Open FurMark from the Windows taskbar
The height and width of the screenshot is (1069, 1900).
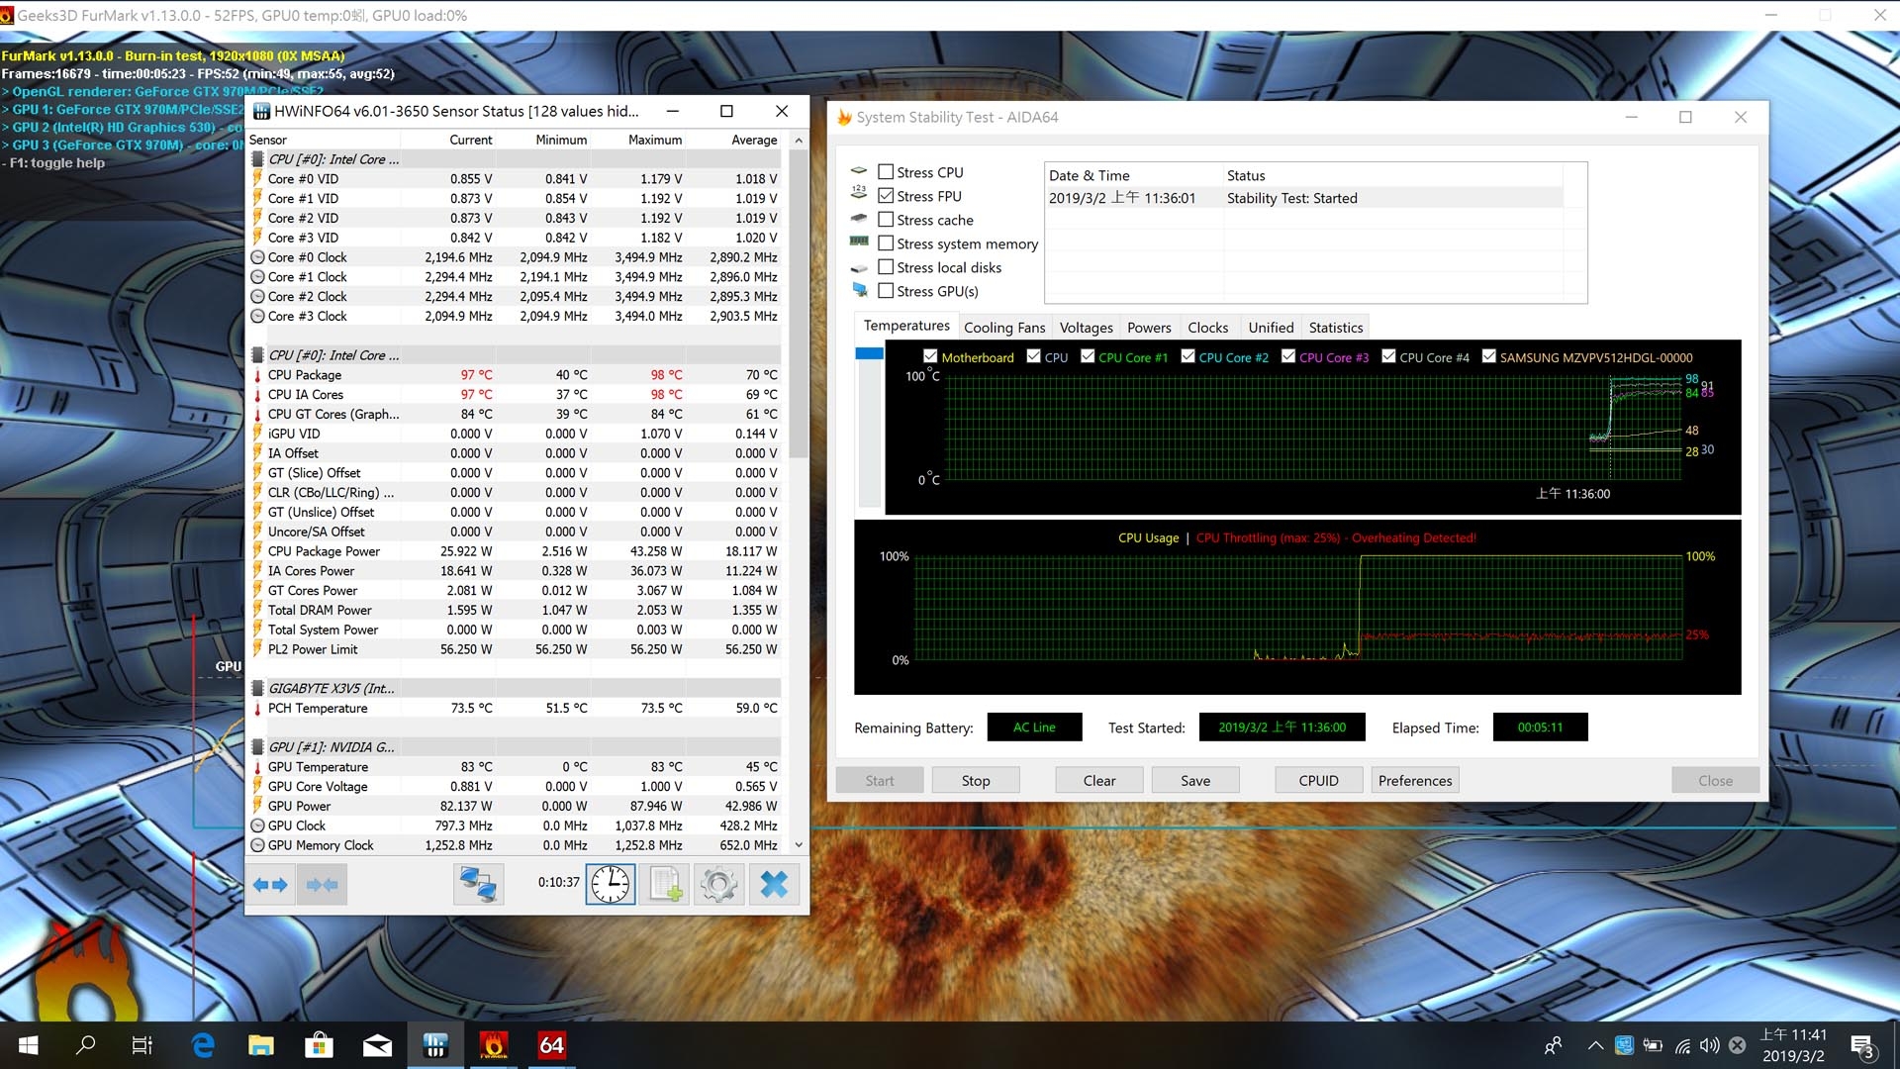pos(493,1045)
